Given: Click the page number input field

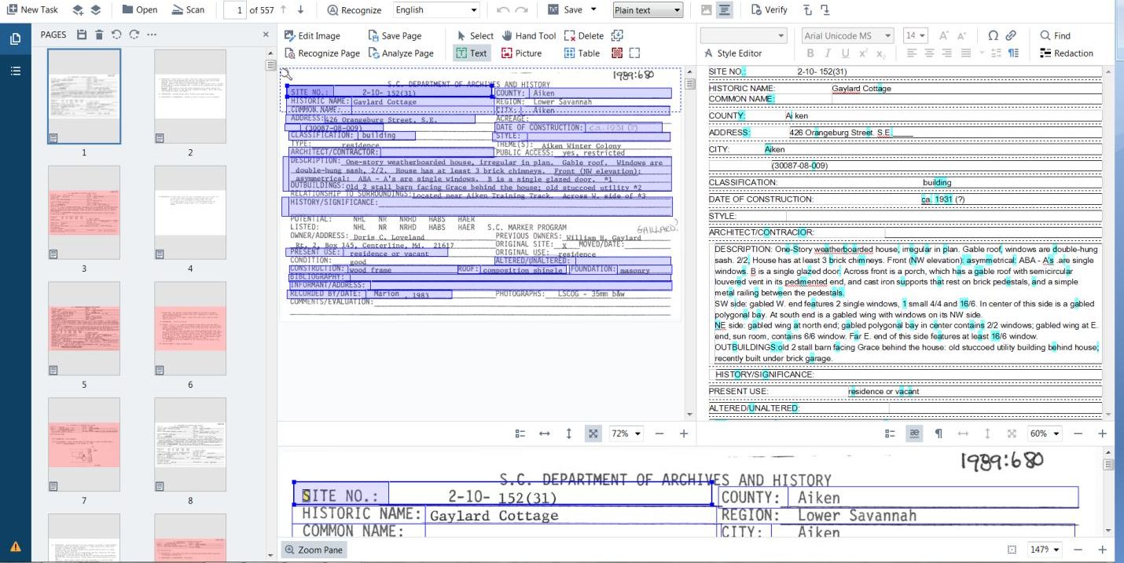Looking at the screenshot, I should pyautogui.click(x=234, y=10).
